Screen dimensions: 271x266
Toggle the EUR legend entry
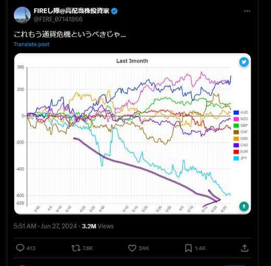(x=241, y=152)
